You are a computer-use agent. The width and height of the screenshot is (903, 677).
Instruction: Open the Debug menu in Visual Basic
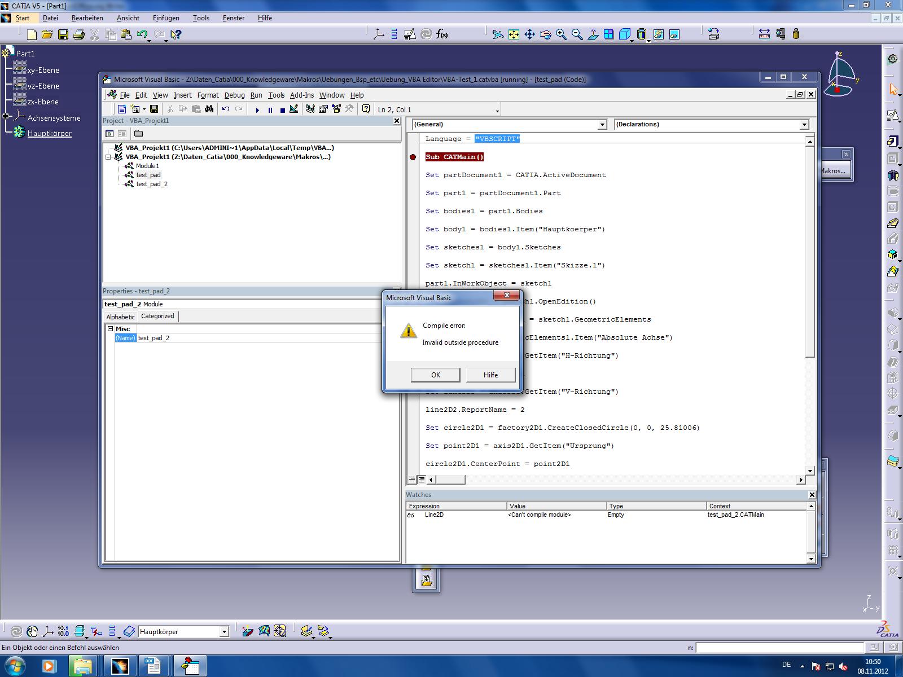coord(234,95)
